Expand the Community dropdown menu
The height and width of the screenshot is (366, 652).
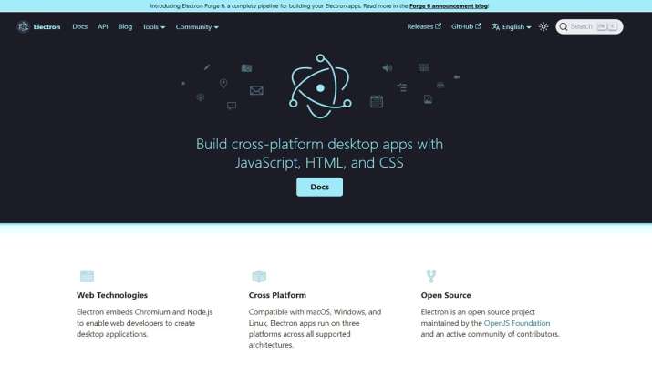tap(197, 27)
